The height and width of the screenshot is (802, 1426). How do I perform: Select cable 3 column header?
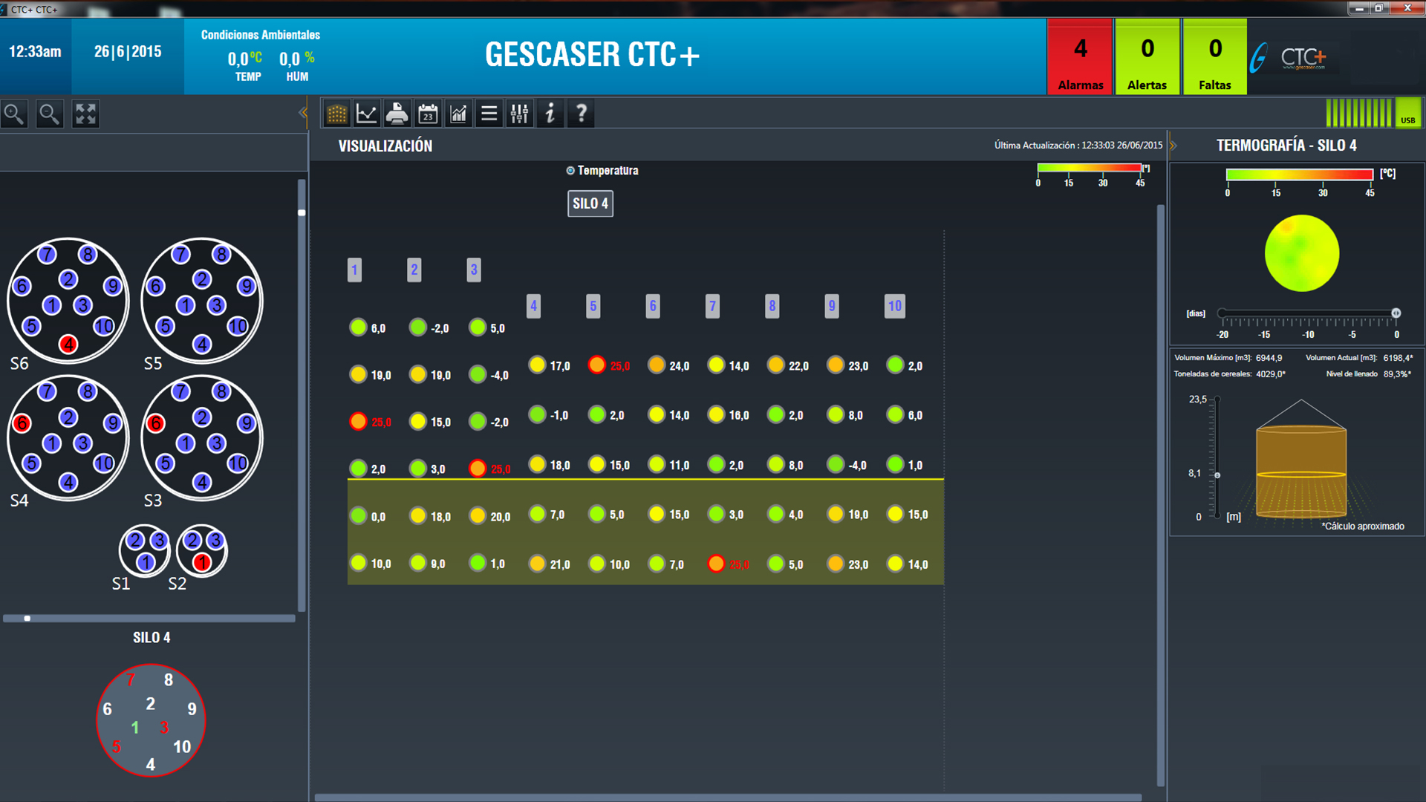click(x=474, y=270)
